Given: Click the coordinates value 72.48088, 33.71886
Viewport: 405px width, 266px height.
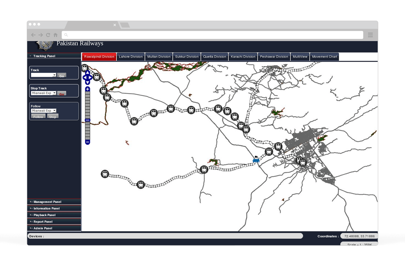Looking at the screenshot, I should click(x=359, y=236).
